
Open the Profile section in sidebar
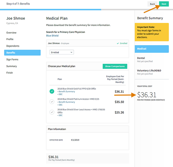10,39
